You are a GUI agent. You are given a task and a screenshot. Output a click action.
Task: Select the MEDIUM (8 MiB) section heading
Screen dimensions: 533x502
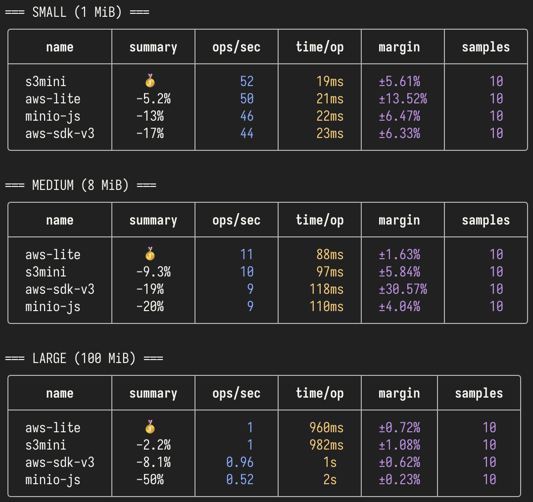[x=80, y=185]
